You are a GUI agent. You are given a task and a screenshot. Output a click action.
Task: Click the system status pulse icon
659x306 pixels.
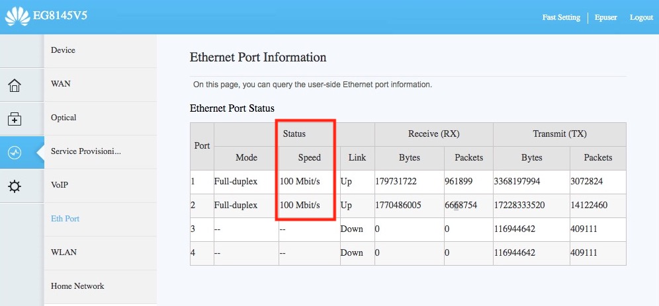tap(15, 153)
